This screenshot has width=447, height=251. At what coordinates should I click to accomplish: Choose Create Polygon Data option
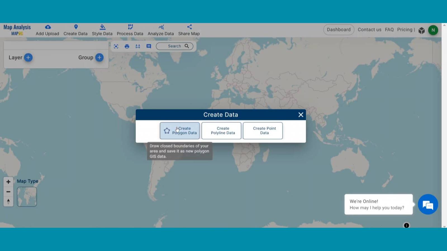(x=180, y=131)
